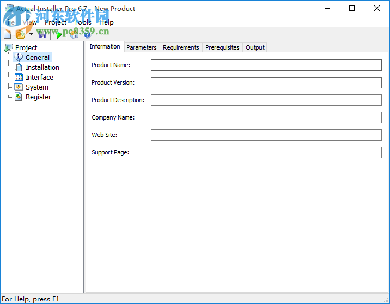Minimize the Actual Installer window

tap(327, 9)
